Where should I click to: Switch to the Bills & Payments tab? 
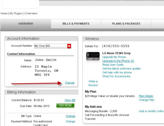coord(76,24)
